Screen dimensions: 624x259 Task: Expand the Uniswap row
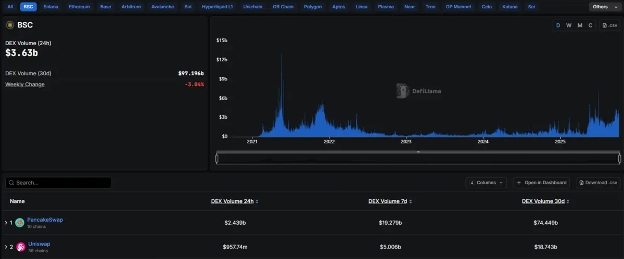click(x=6, y=247)
